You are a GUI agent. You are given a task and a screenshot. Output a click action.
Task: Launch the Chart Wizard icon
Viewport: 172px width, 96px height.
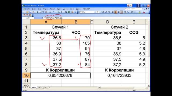point(72,12)
